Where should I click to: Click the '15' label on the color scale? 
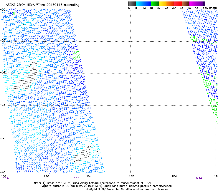pyautogui.click(x=151, y=8)
